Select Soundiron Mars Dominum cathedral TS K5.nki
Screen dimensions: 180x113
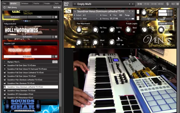pyautogui.click(x=31, y=80)
